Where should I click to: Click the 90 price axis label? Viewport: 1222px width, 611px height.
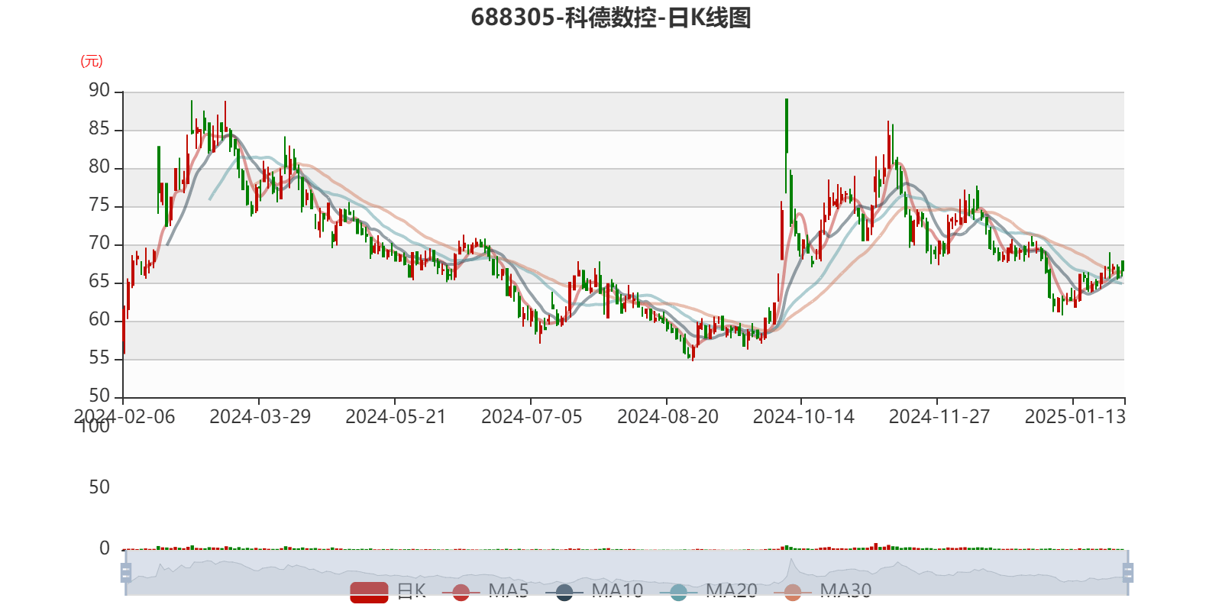click(99, 90)
